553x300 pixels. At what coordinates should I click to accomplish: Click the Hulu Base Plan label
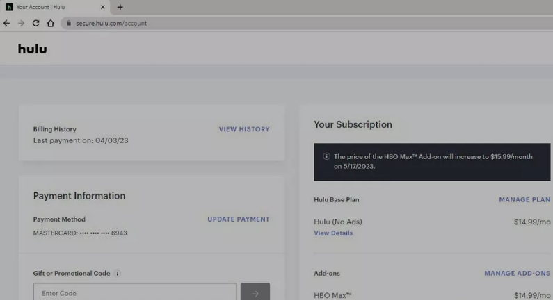337,199
